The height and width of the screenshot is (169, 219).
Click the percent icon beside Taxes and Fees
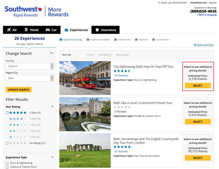pyautogui.click(x=195, y=45)
